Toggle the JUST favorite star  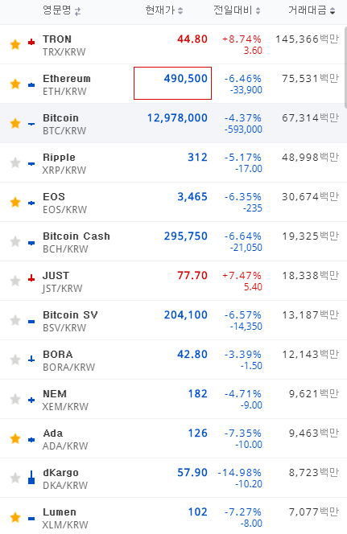pyautogui.click(x=15, y=281)
